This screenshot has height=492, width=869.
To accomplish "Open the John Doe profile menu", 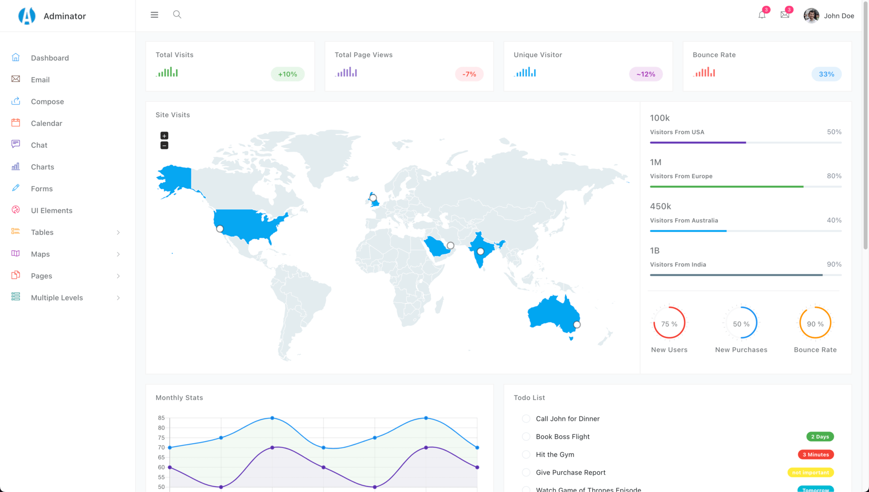I will pyautogui.click(x=829, y=16).
